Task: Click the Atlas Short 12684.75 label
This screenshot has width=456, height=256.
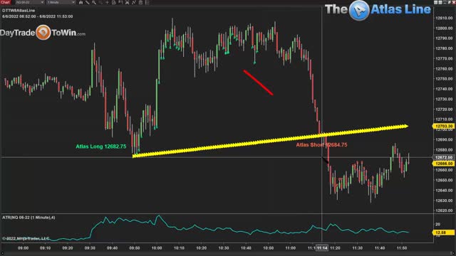Action: [x=321, y=144]
